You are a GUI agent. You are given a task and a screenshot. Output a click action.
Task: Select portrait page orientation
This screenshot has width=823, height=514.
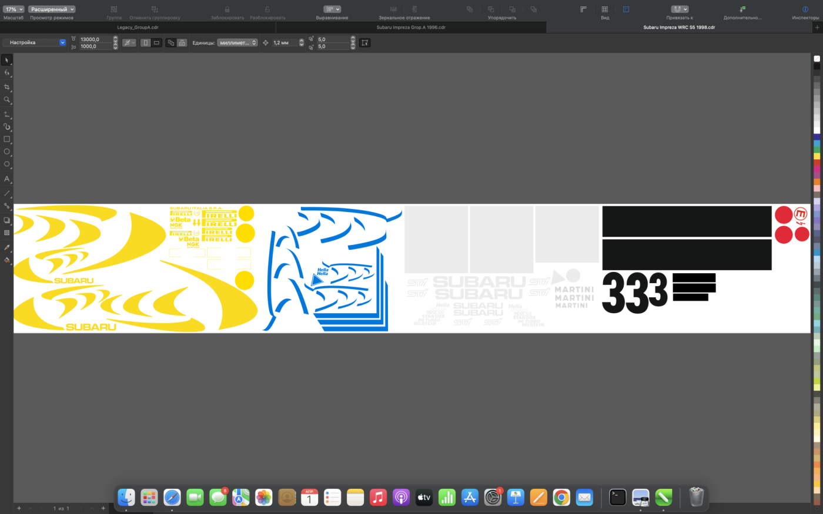[x=146, y=43]
